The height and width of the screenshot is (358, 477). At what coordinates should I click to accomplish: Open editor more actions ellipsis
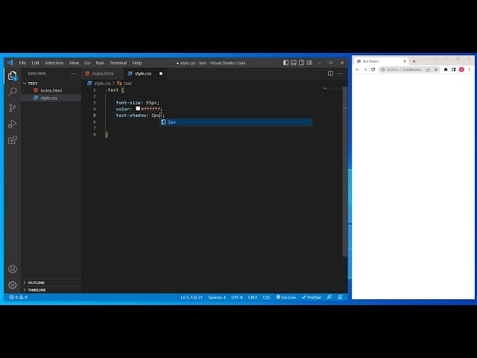(340, 73)
